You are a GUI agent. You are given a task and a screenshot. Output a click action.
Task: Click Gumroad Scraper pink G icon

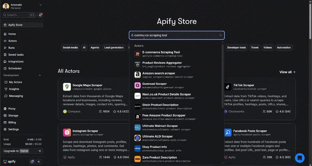[x=138, y=85]
